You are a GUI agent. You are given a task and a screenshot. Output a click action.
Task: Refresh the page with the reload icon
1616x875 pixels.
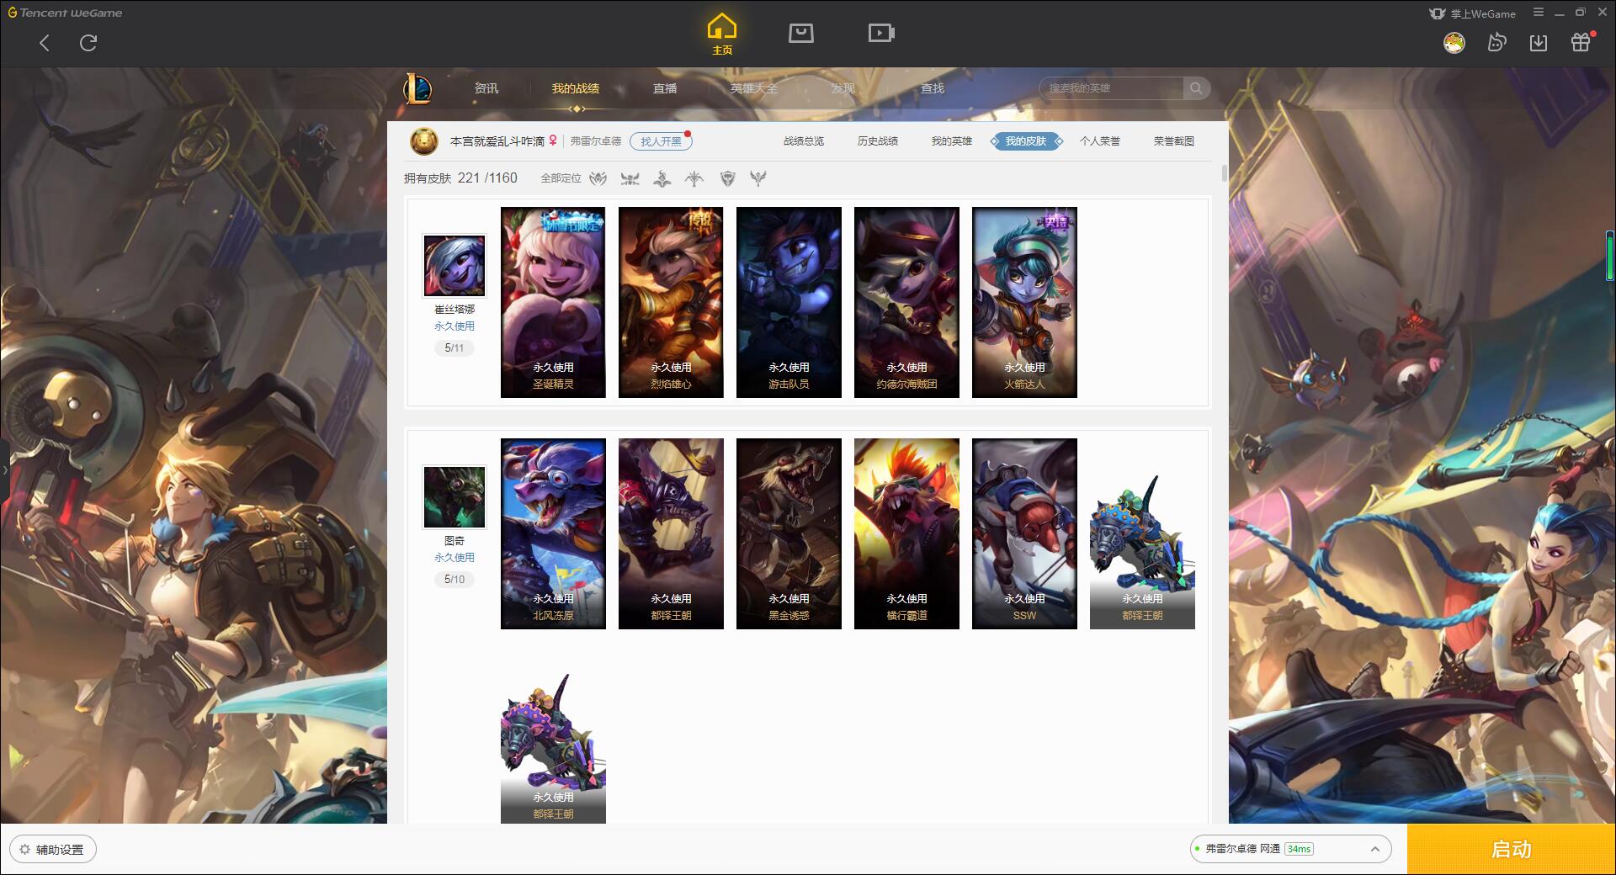(88, 43)
